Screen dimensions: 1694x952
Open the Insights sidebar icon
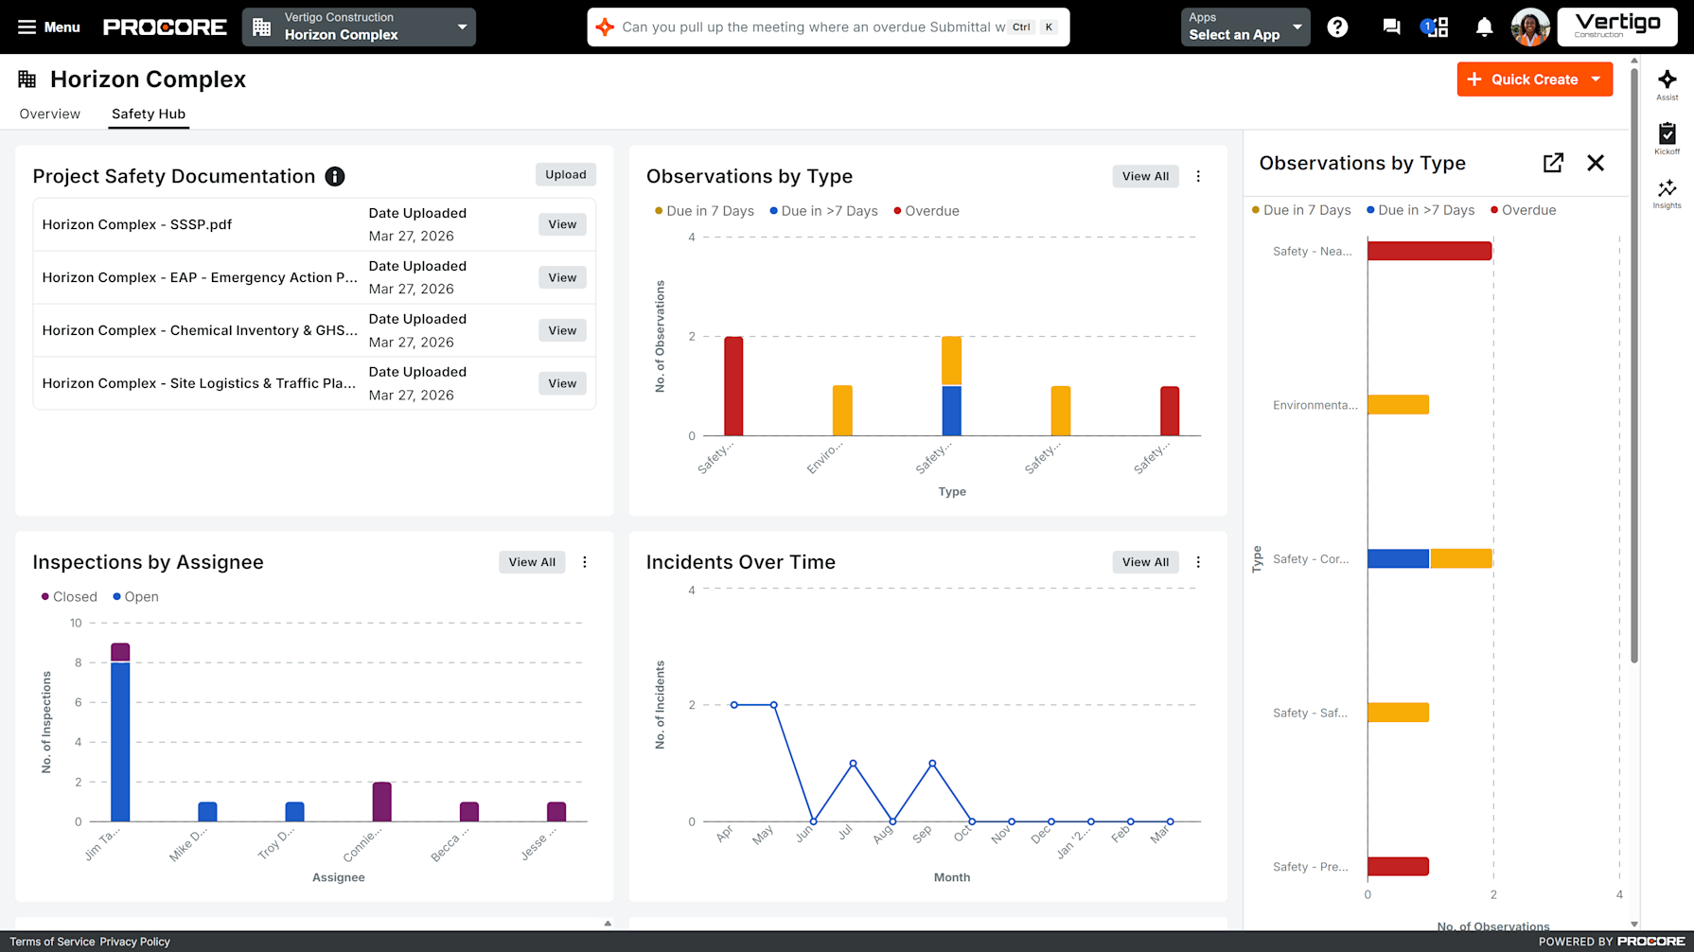tap(1667, 193)
